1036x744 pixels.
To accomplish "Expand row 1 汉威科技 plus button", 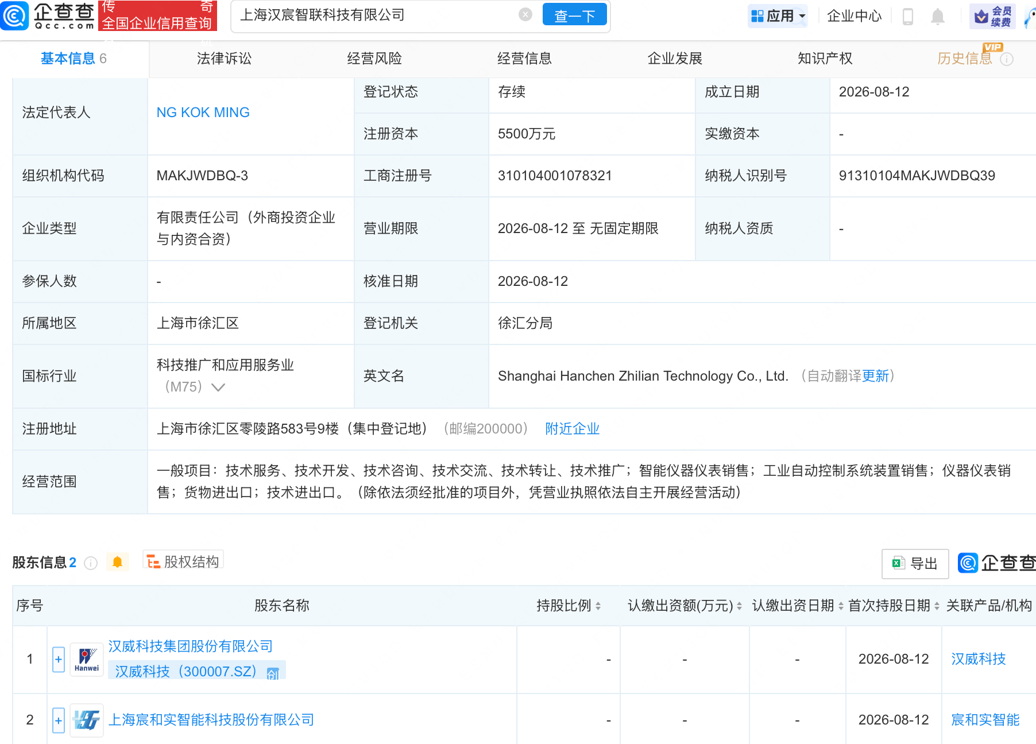I will coord(59,660).
